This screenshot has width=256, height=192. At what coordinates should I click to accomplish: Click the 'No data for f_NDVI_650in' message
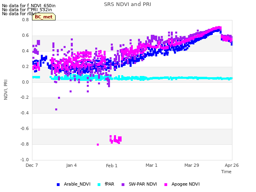click(29, 6)
